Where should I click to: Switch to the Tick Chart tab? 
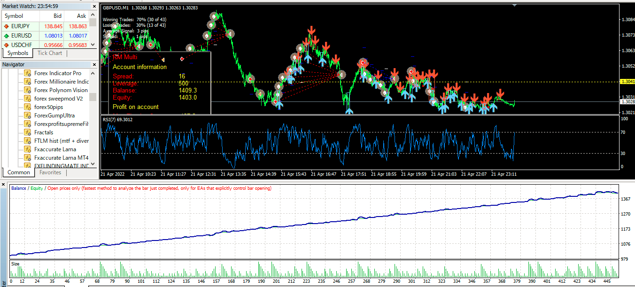[50, 53]
